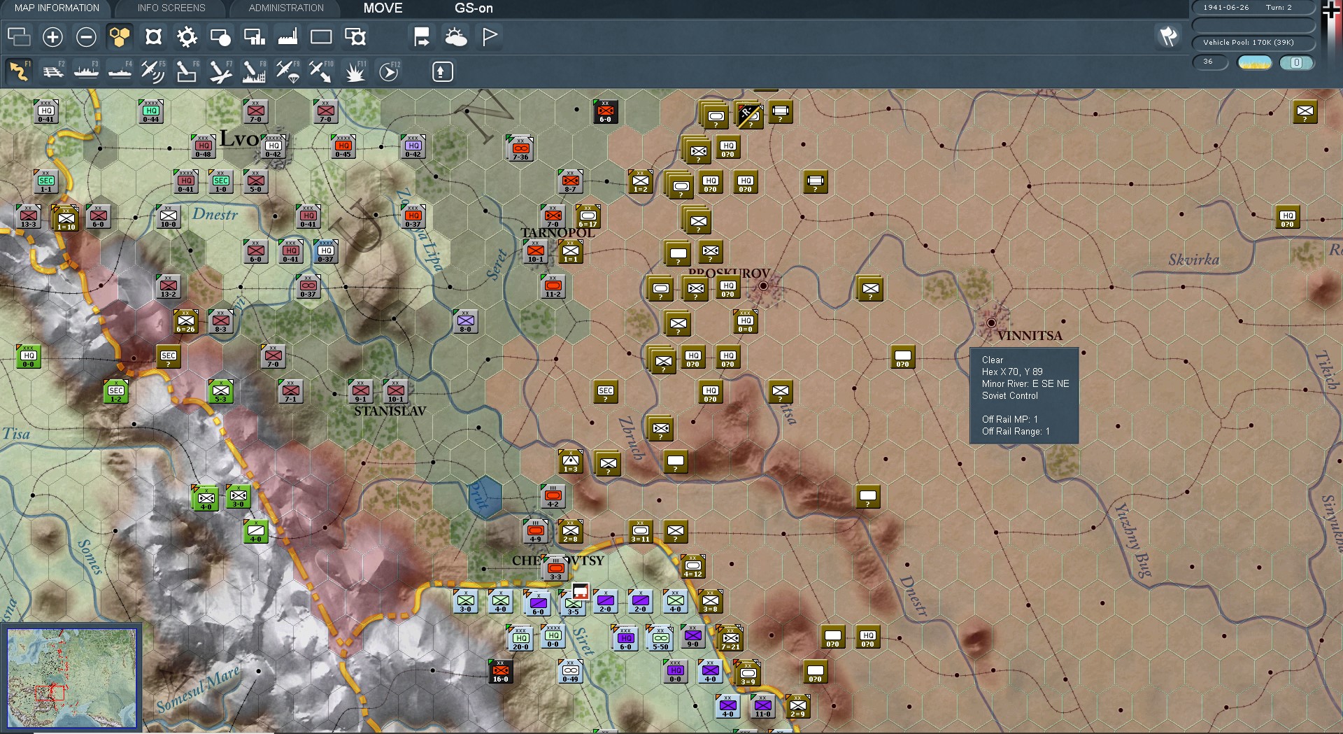Select the 7-36 motorized unit counter
The height and width of the screenshot is (734, 1343).
(x=520, y=149)
